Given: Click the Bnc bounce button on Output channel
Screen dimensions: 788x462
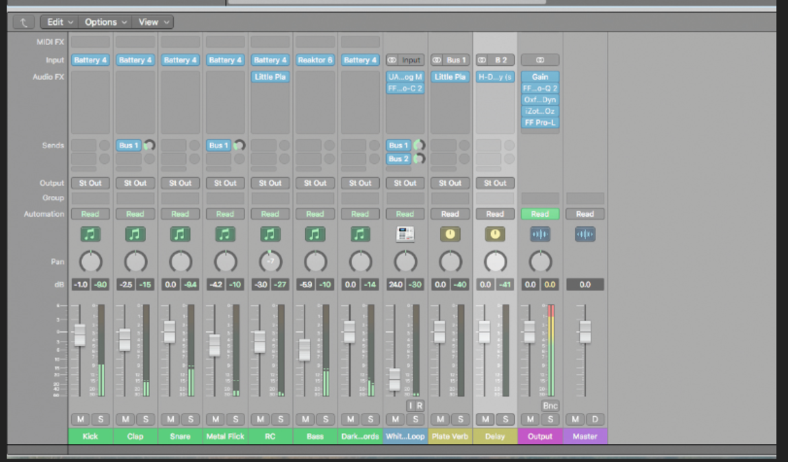Looking at the screenshot, I should click(550, 405).
